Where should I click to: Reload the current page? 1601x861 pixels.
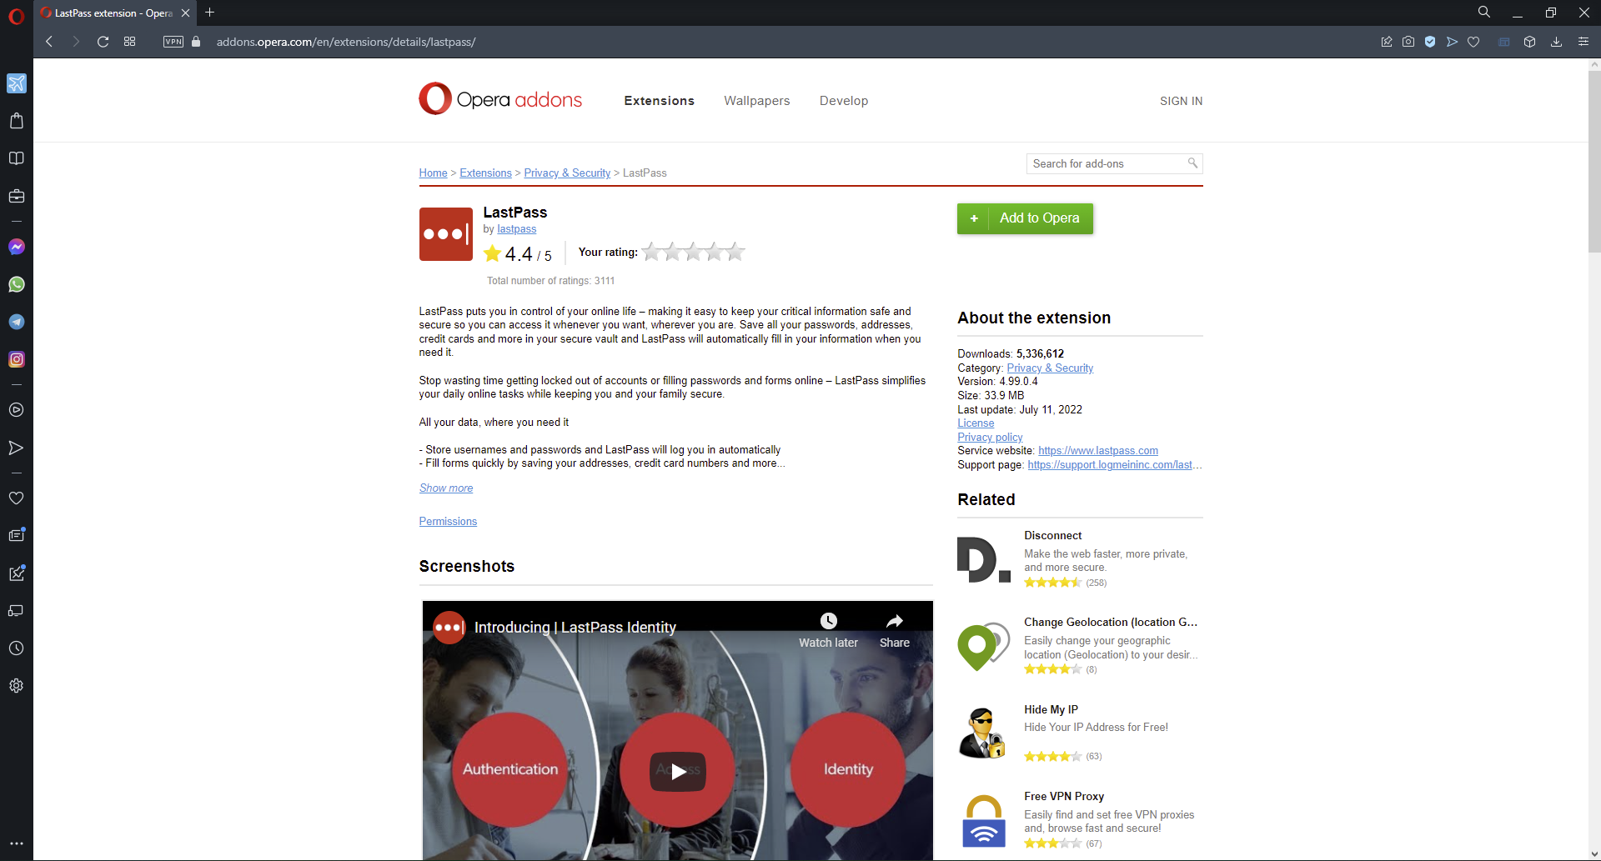[x=103, y=42]
